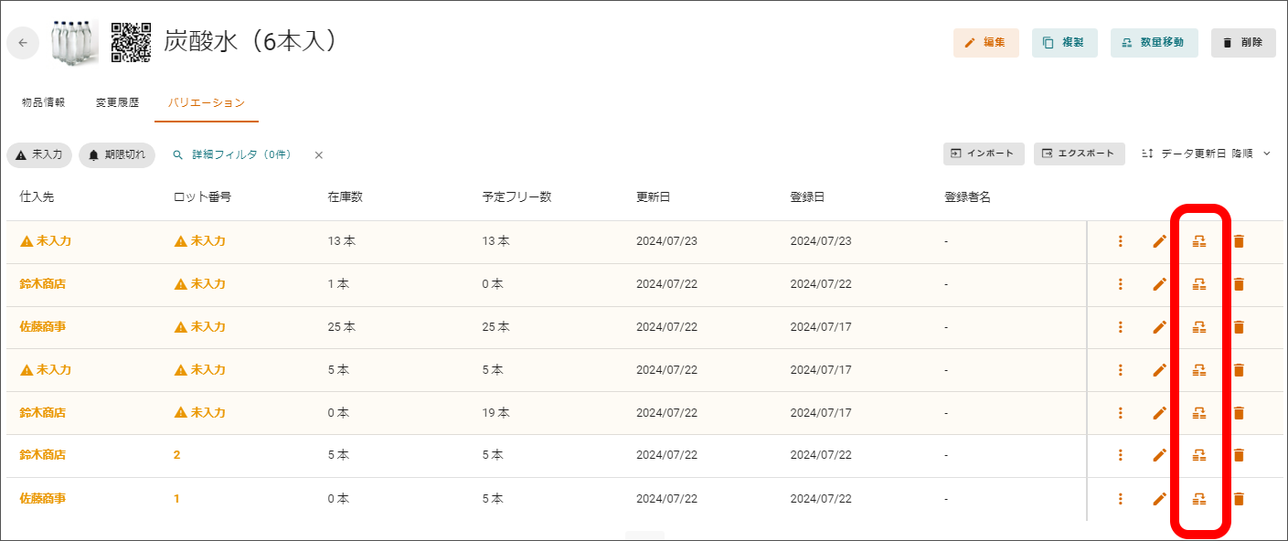This screenshot has width=1288, height=541.
Task: Select lot number 1 link
Action: coord(177,499)
